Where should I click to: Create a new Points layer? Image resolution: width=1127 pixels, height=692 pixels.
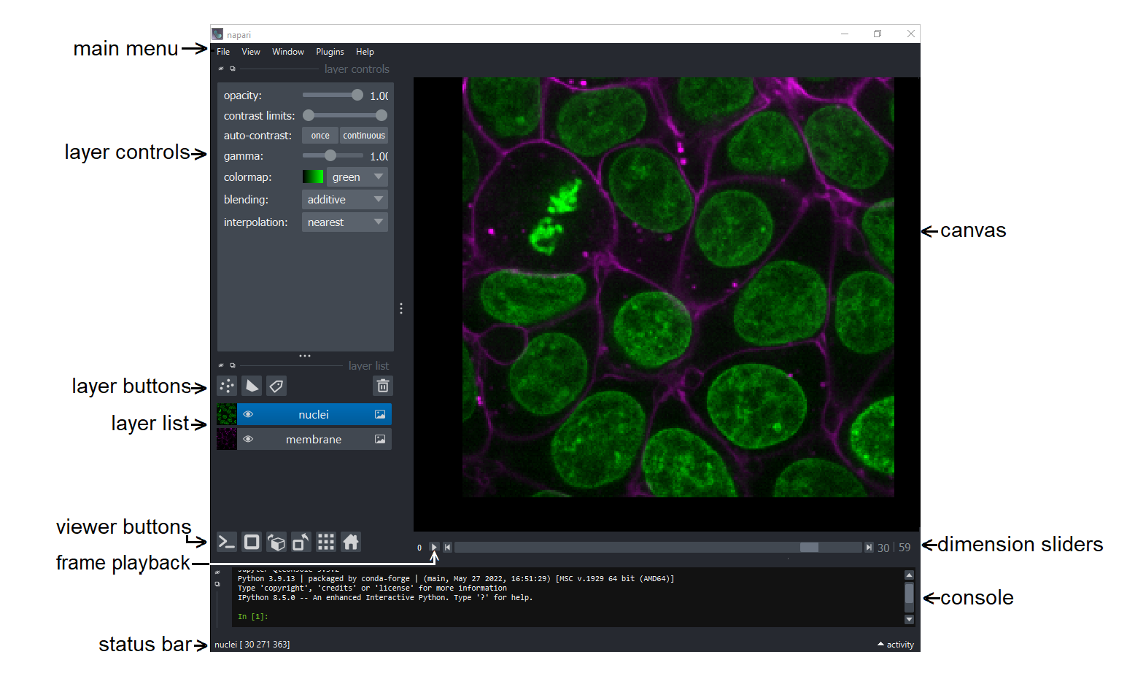pos(226,386)
